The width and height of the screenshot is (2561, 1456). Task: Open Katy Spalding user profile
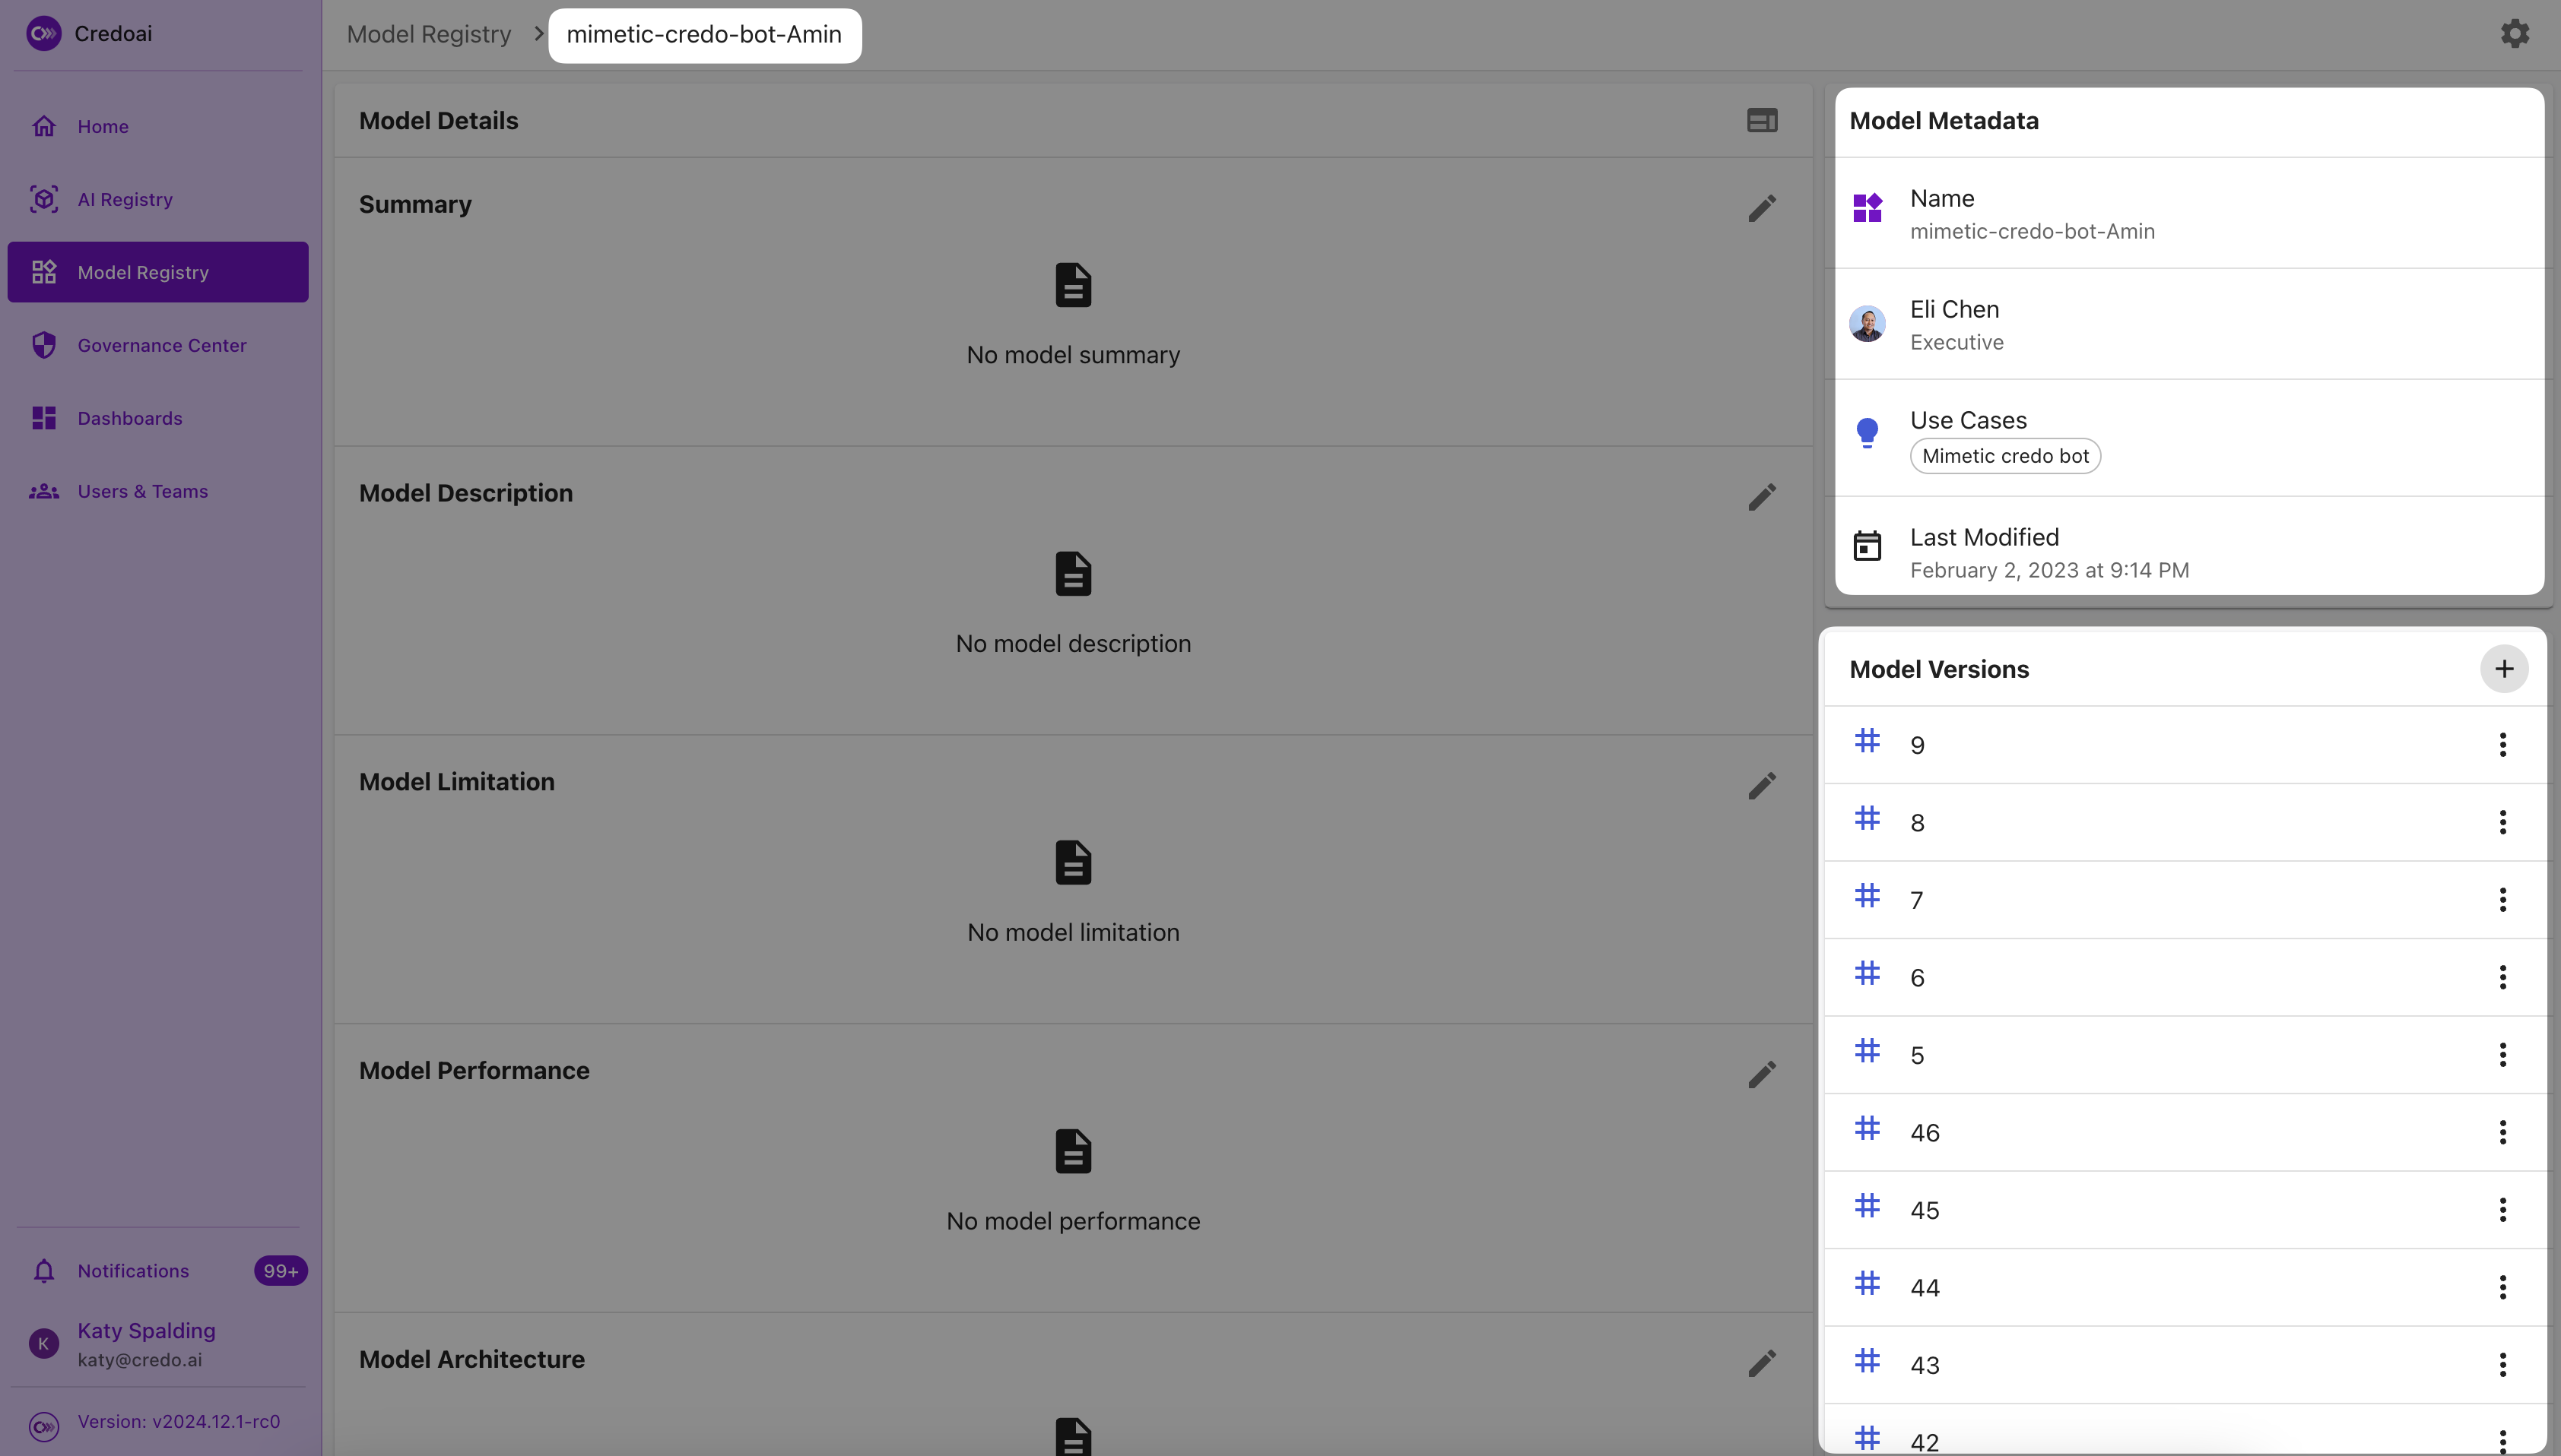click(158, 1344)
